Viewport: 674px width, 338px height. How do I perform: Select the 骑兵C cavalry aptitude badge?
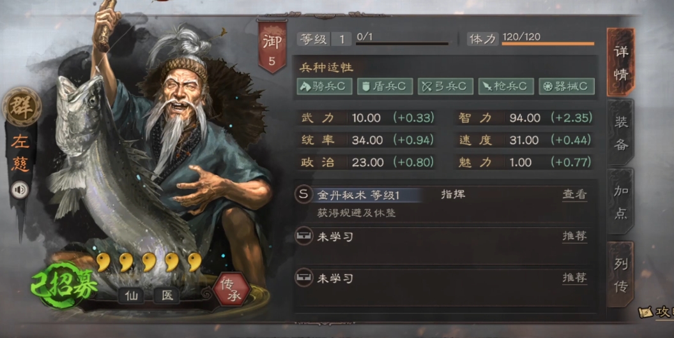(x=325, y=86)
